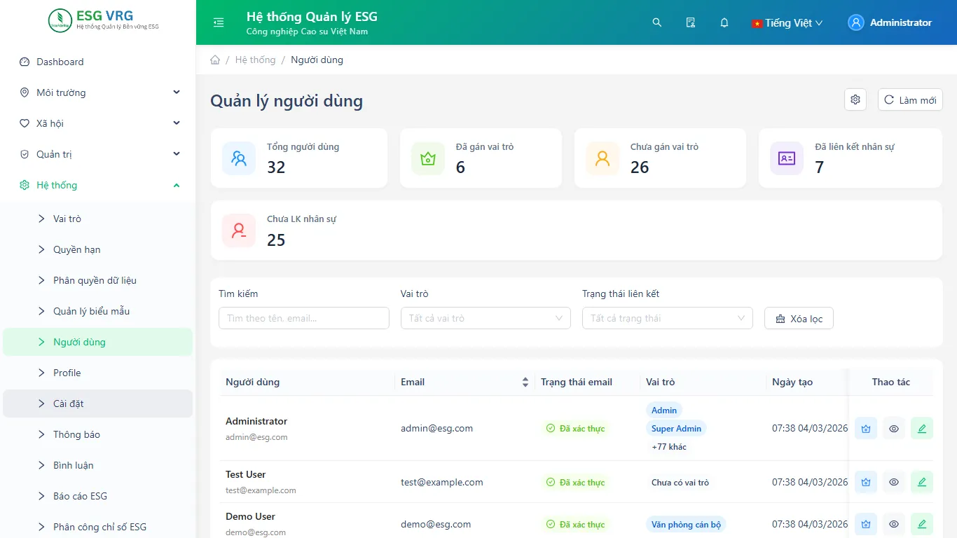Click the Chưa LK nhân sự icon

tap(239, 230)
